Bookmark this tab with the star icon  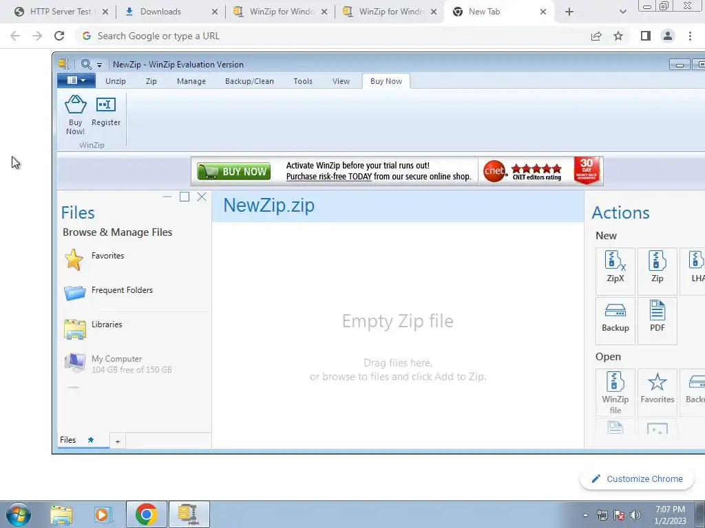[x=618, y=36]
